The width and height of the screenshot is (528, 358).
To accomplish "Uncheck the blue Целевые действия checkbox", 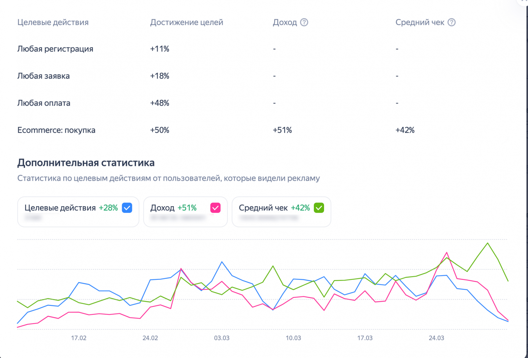I will [127, 208].
